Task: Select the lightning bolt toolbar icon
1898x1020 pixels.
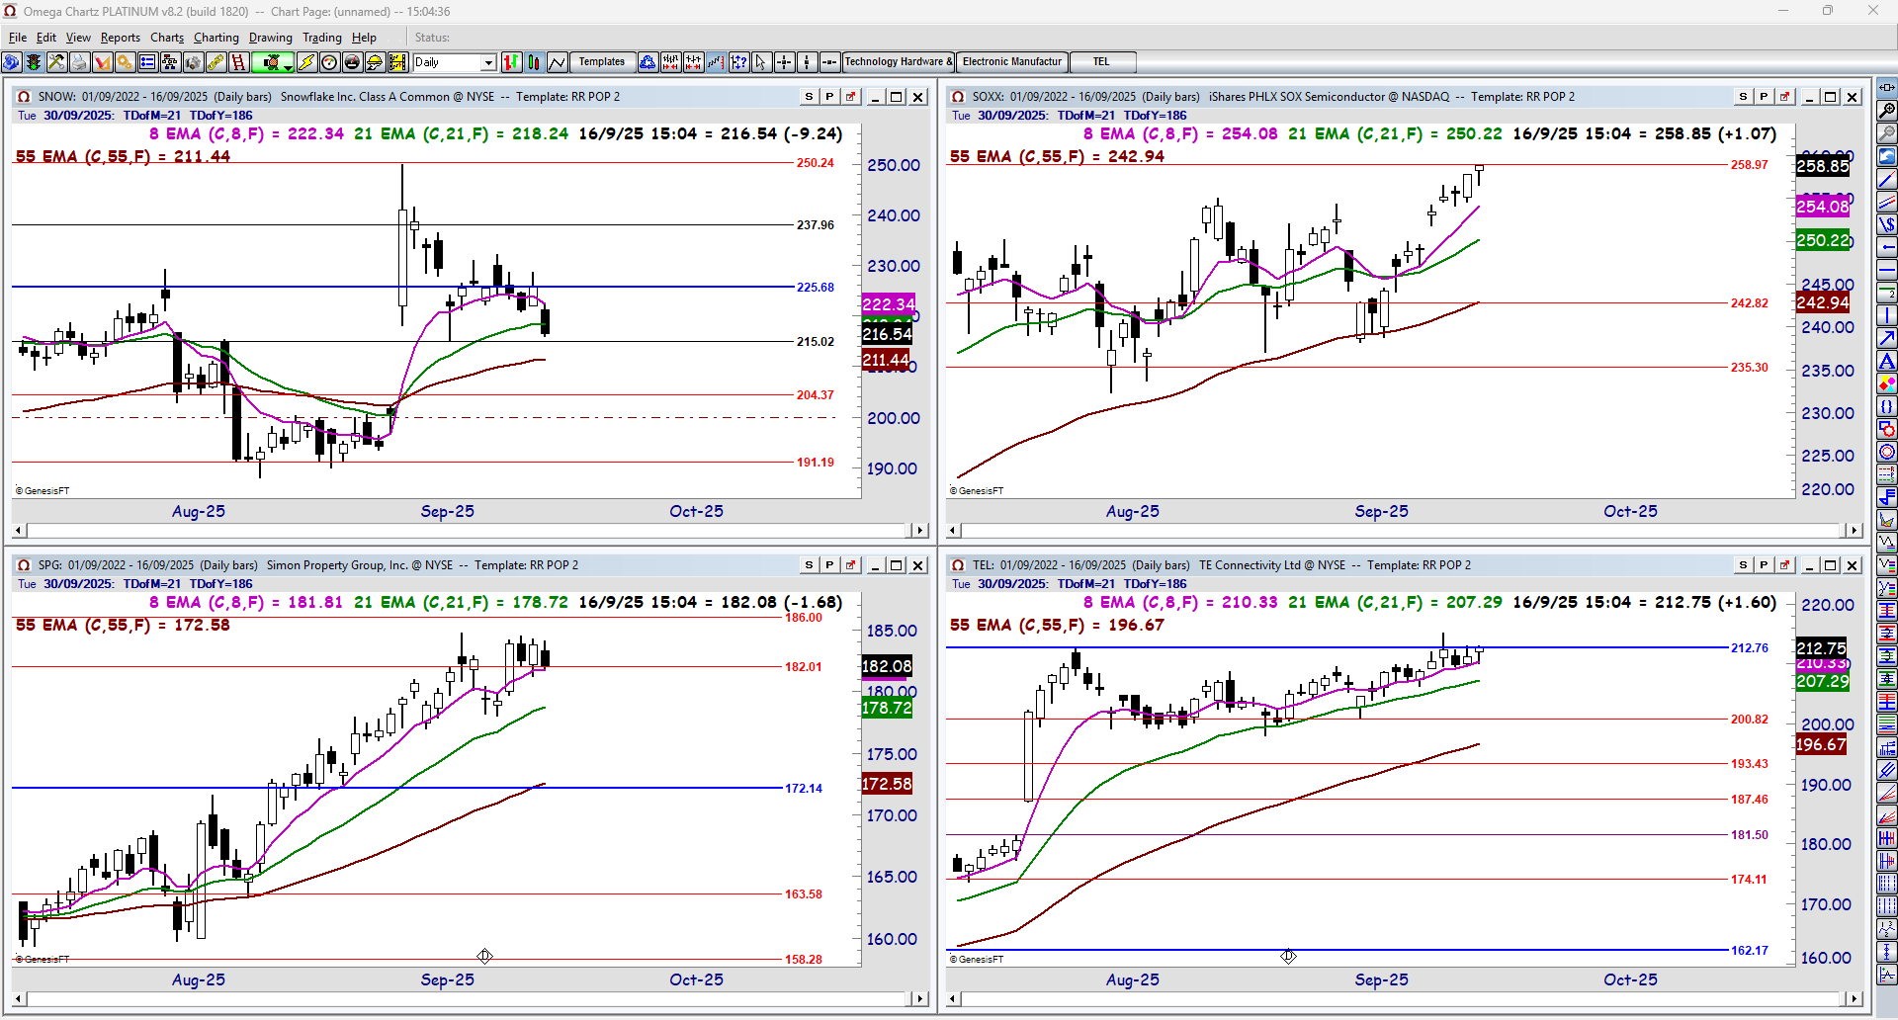Action: [306, 62]
